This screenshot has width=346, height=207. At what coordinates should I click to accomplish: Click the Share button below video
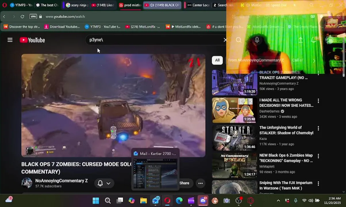[x=184, y=183]
